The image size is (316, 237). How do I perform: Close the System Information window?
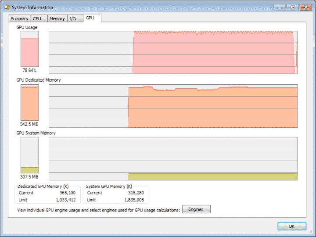[x=306, y=7]
